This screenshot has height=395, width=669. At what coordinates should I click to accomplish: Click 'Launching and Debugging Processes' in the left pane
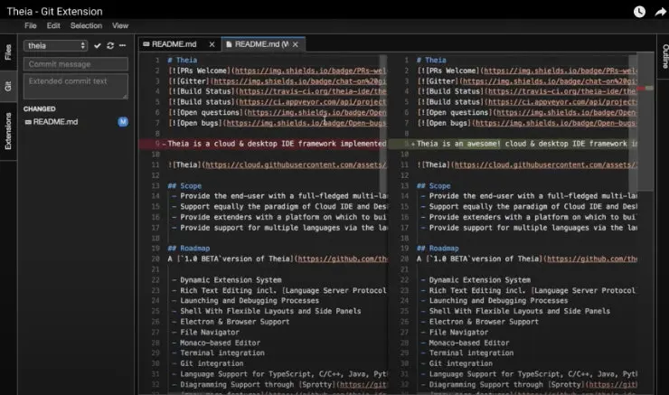(250, 301)
